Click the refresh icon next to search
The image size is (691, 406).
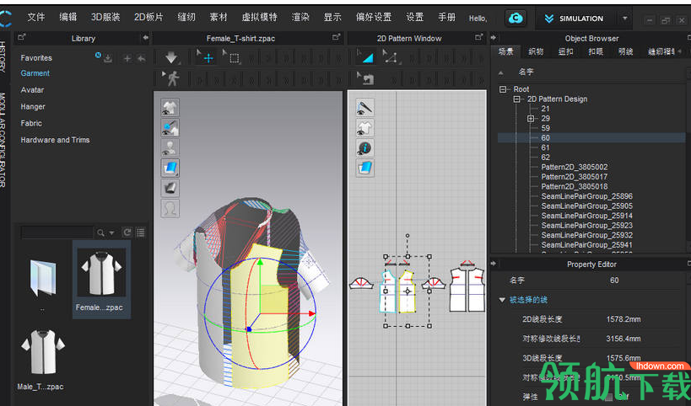coord(127,232)
